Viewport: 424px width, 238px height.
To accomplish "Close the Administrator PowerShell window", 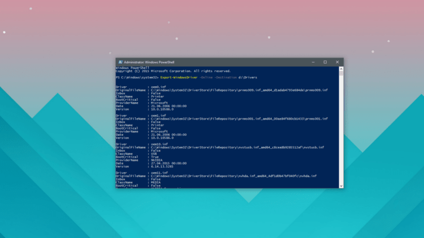I will tap(337, 62).
